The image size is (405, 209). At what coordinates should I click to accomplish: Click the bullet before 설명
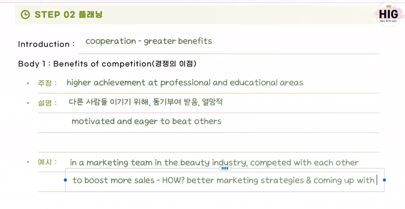28,103
